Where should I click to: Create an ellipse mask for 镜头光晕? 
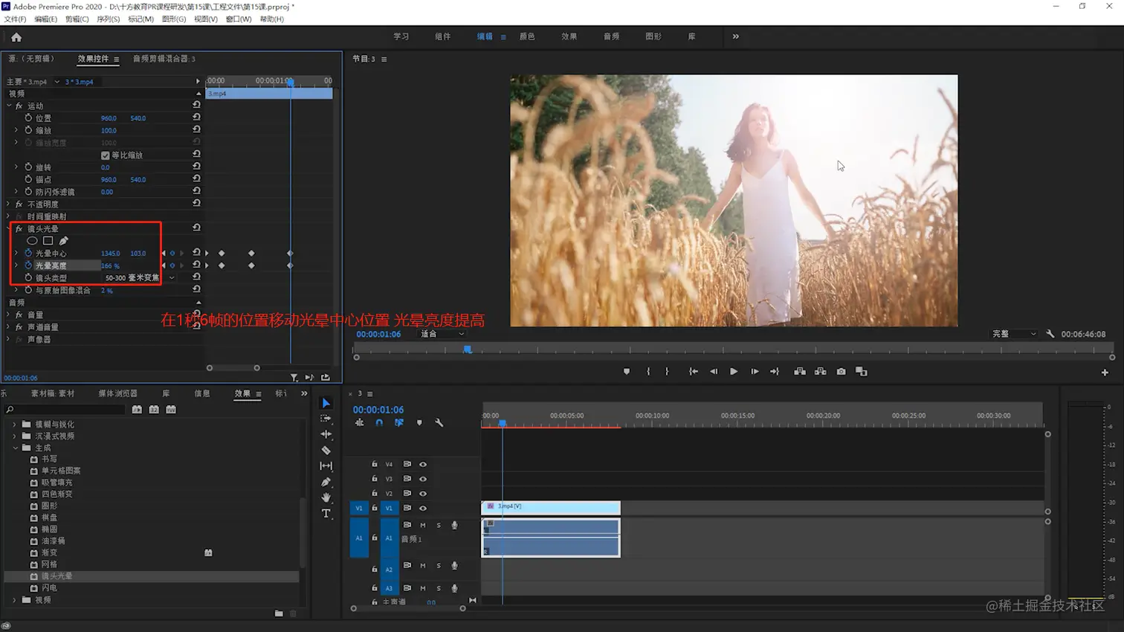pyautogui.click(x=32, y=241)
